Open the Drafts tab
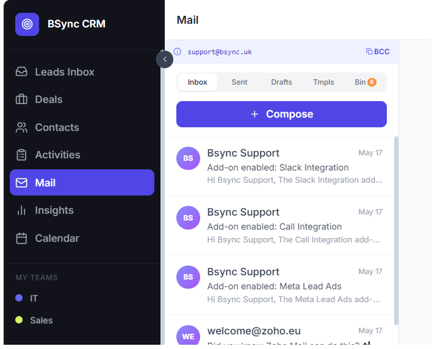The image size is (432, 349). click(x=281, y=82)
